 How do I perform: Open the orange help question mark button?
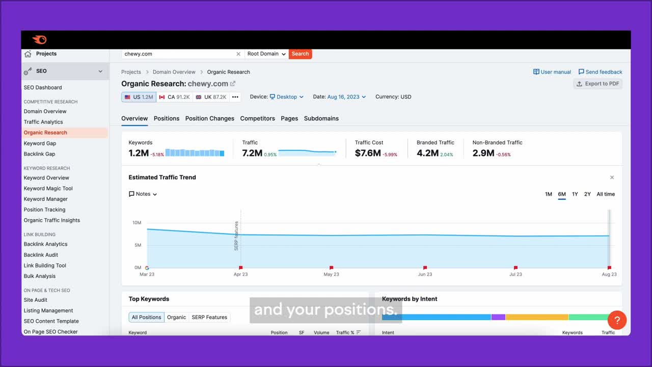(617, 320)
